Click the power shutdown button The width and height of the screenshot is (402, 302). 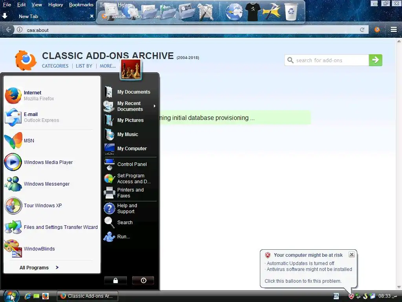(x=143, y=280)
